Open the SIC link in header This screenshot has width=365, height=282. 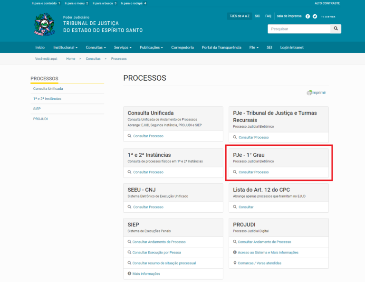point(257,16)
